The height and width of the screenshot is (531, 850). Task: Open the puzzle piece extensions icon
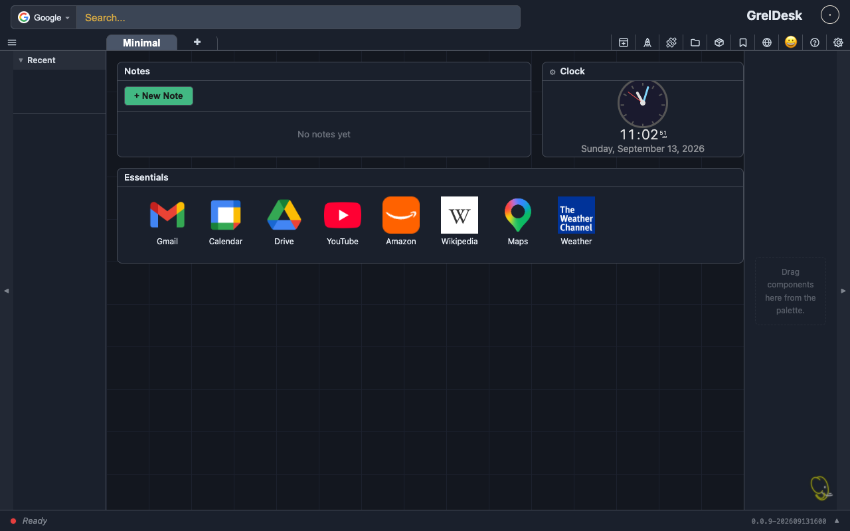coord(671,42)
